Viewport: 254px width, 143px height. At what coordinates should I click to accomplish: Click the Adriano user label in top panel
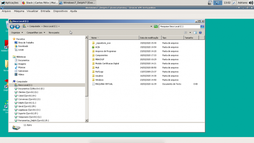pos(242,3)
